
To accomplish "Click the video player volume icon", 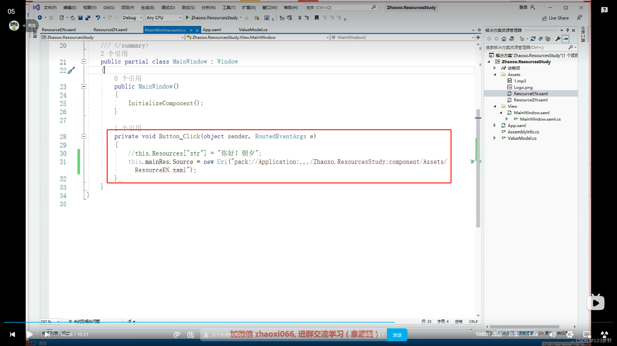I will tap(552, 334).
